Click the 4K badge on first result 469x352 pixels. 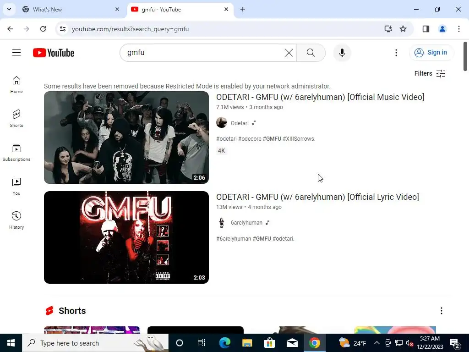point(221,150)
